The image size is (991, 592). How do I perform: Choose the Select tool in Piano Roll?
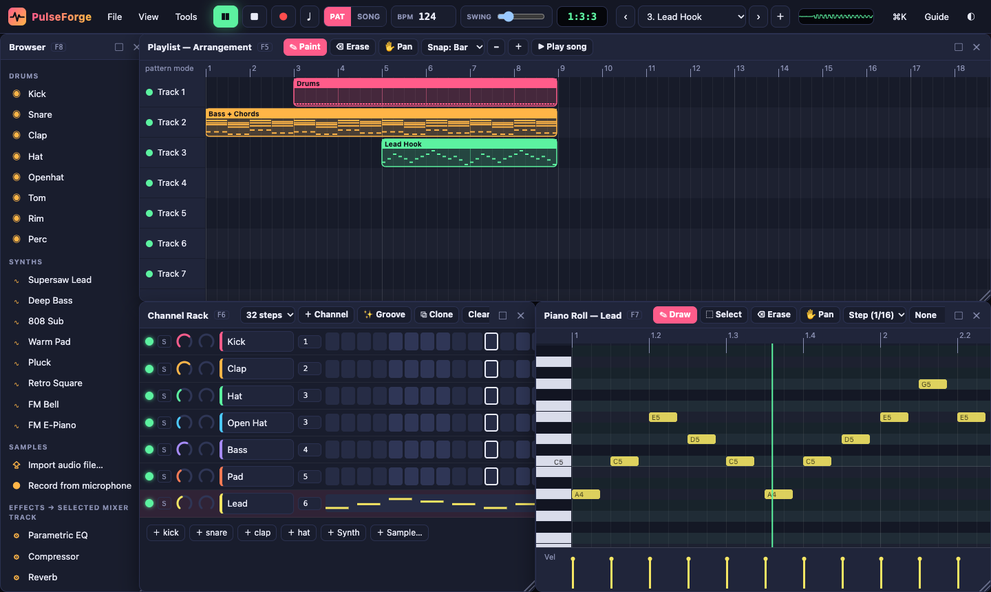pos(723,315)
